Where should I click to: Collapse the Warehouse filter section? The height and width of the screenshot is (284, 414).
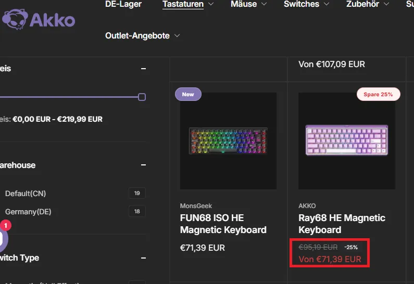tap(143, 165)
